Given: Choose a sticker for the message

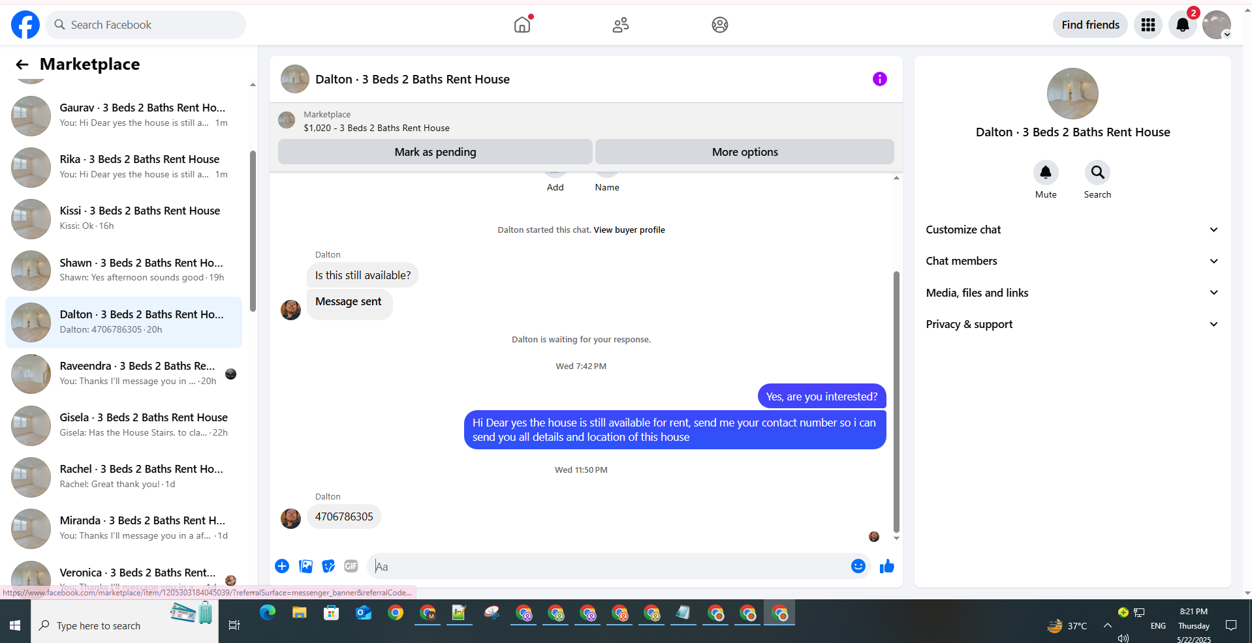Looking at the screenshot, I should pyautogui.click(x=328, y=566).
